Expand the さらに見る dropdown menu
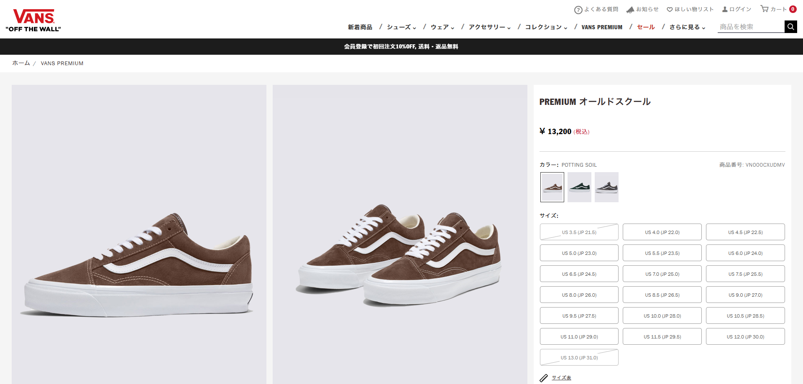803x384 pixels. tap(687, 27)
